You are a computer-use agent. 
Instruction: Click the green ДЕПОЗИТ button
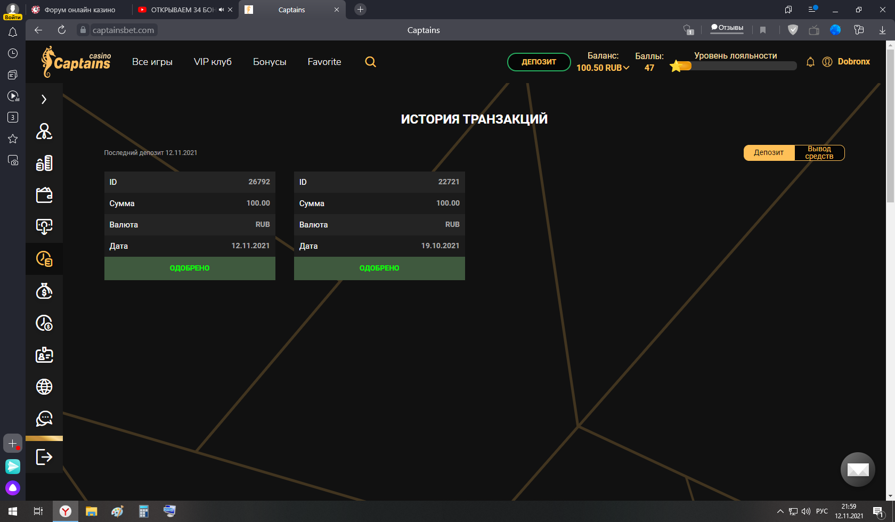(539, 62)
